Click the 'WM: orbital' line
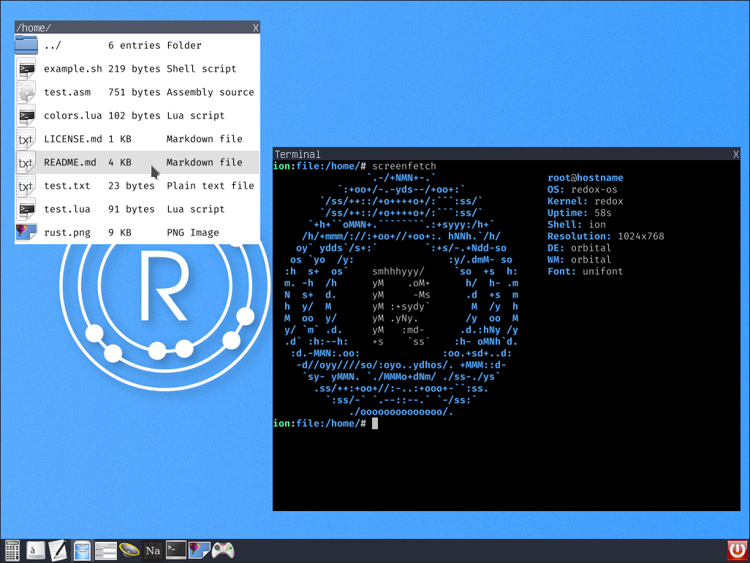750x563 pixels. click(580, 260)
